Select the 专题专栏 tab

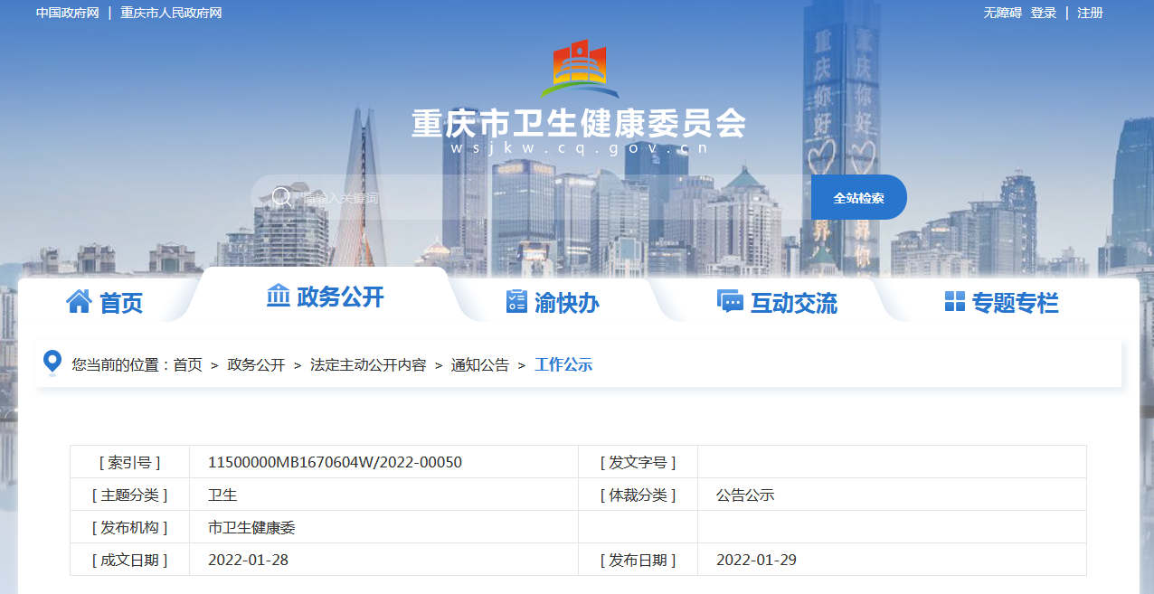point(1015,303)
